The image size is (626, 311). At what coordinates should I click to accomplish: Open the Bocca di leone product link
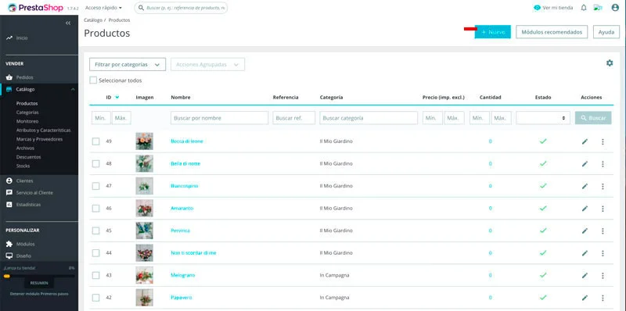click(187, 141)
